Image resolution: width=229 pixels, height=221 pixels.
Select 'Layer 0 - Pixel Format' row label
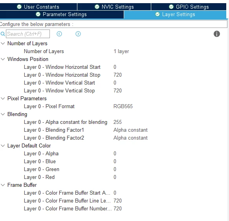pos(49,106)
